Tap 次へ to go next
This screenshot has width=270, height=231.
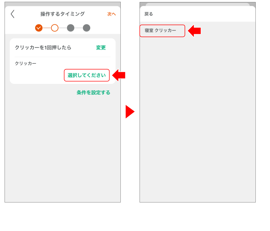(x=112, y=14)
